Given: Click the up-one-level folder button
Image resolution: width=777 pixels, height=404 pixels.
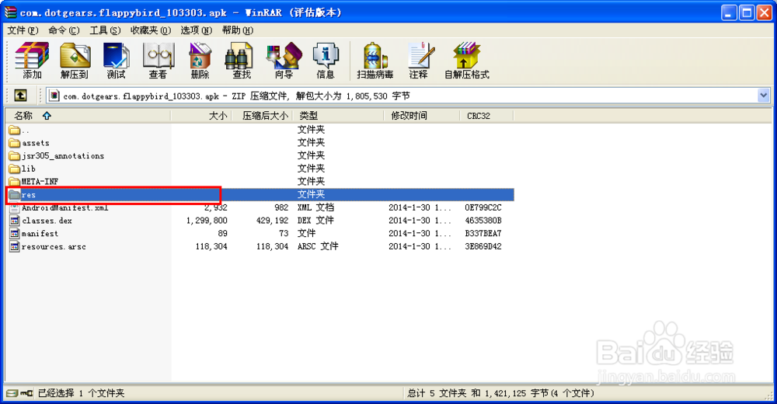Looking at the screenshot, I should (20, 96).
